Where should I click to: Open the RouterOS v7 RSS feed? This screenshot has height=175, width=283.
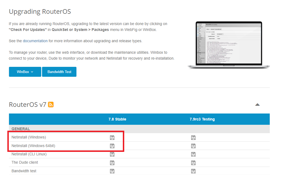coord(51,105)
